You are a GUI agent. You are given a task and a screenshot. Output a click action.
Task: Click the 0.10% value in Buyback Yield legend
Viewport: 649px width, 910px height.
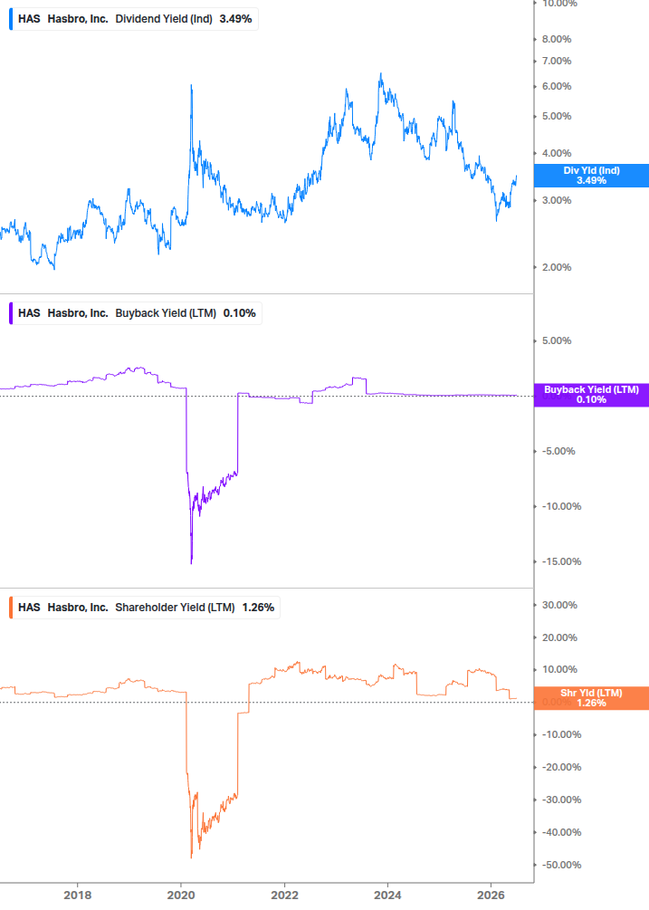240,313
